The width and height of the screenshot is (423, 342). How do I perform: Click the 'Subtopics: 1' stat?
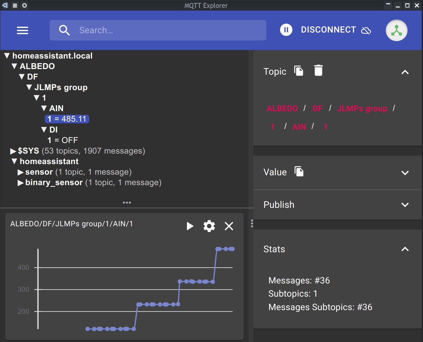click(293, 294)
